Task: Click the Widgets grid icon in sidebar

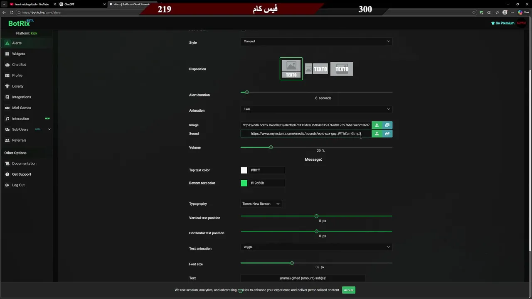Action: (7, 54)
